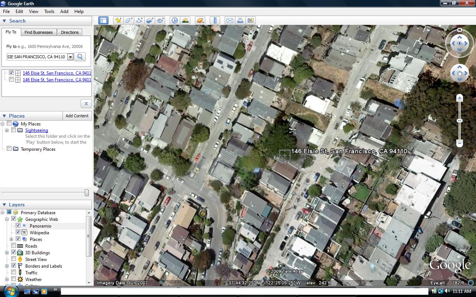Open the File menu

(x=6, y=12)
